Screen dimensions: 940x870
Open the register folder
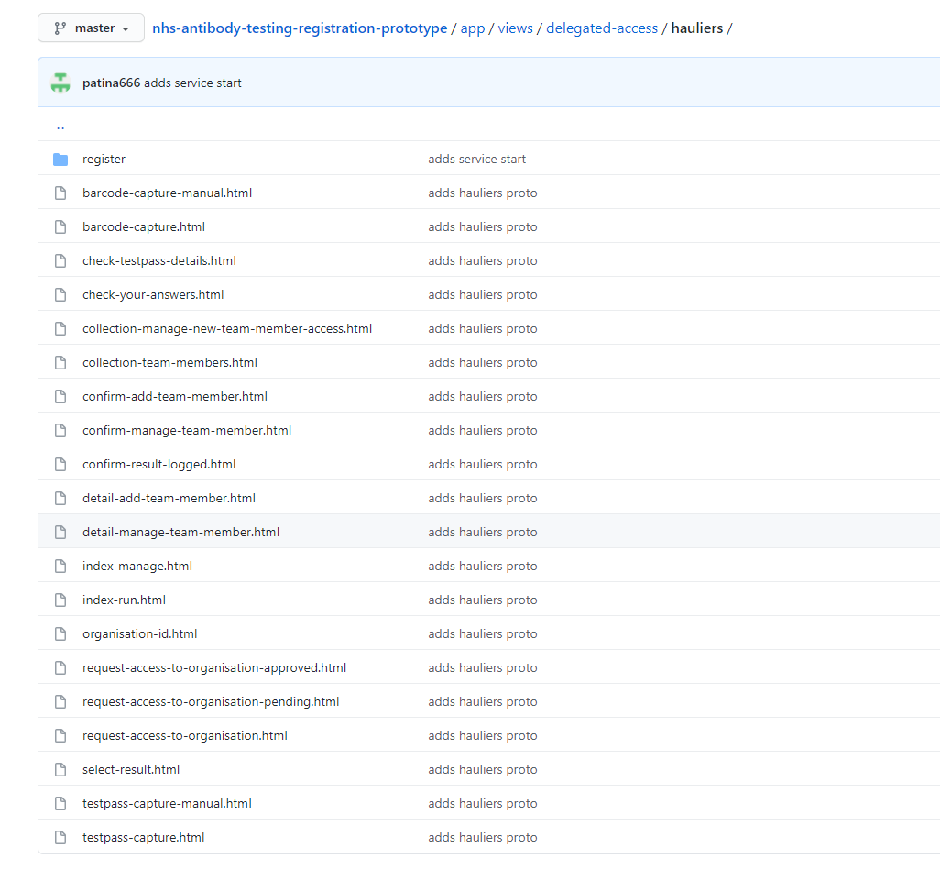[x=104, y=159]
